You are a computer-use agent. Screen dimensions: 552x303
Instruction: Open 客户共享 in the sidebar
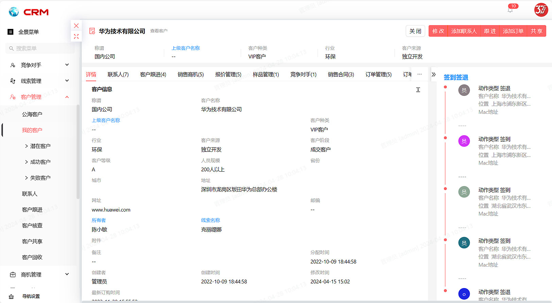[32, 242]
